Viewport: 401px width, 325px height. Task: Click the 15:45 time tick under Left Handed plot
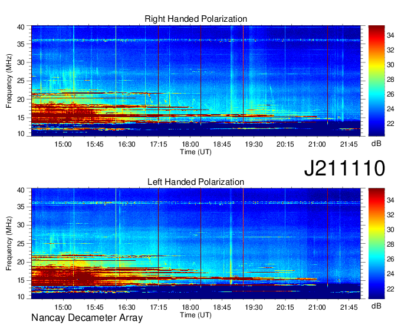[x=95, y=307]
